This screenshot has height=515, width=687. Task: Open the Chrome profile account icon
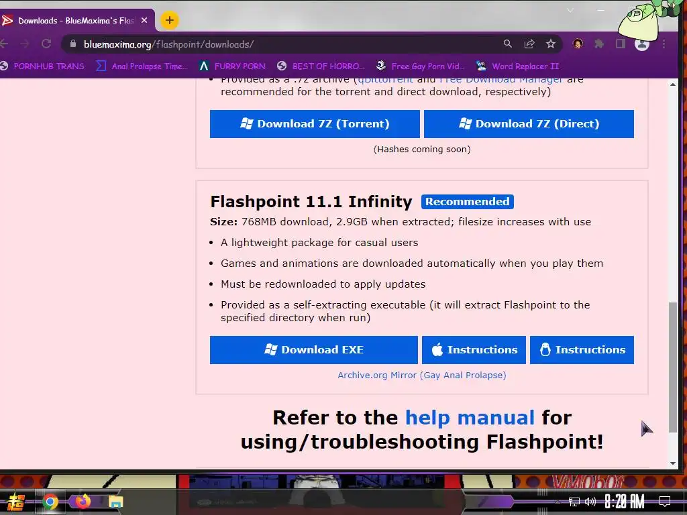point(642,44)
